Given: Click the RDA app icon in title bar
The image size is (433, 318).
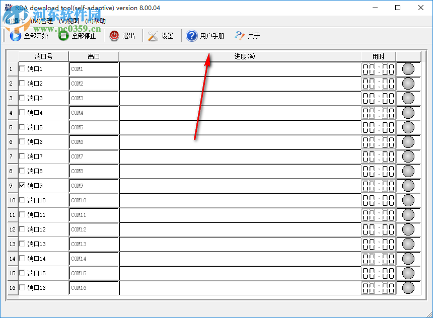Looking at the screenshot, I should 9,8.
